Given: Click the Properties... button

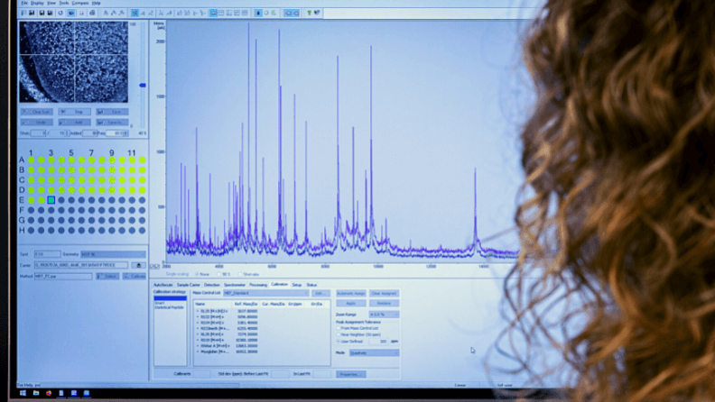Looking at the screenshot, I should point(351,374).
